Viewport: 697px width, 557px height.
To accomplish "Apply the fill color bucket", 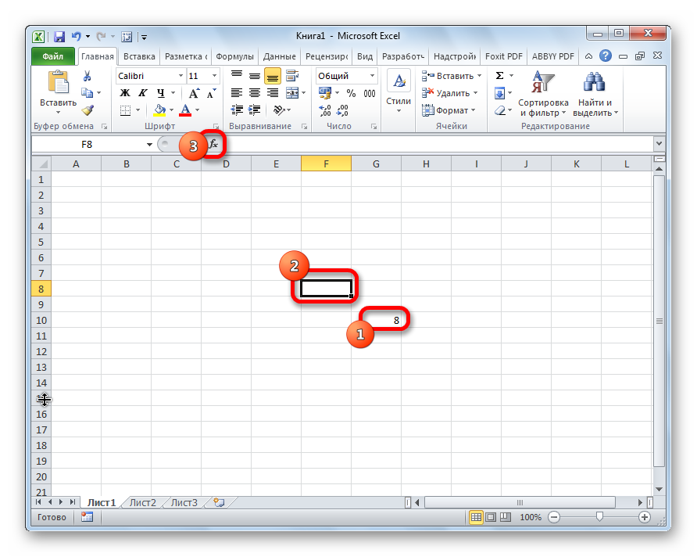I will click(159, 110).
